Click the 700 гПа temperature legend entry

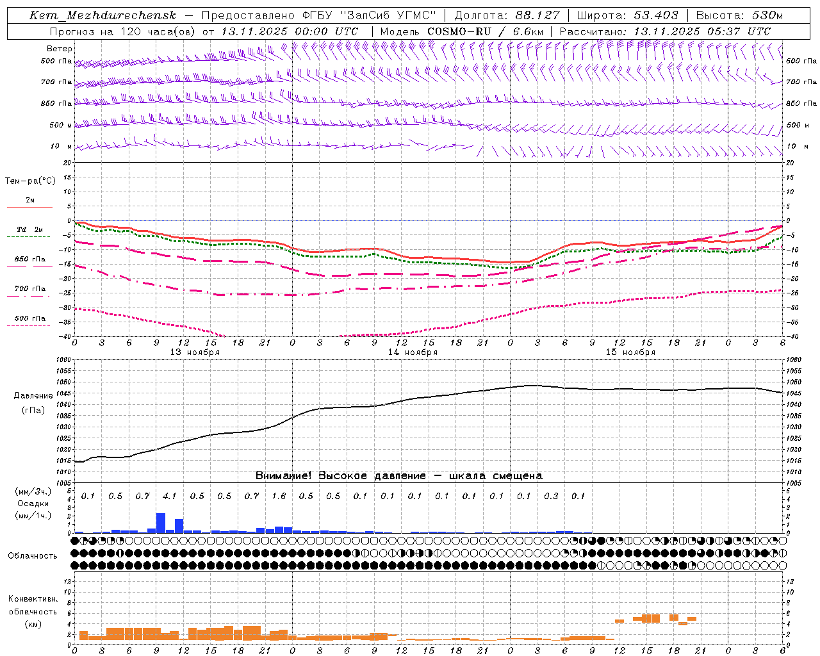29,290
